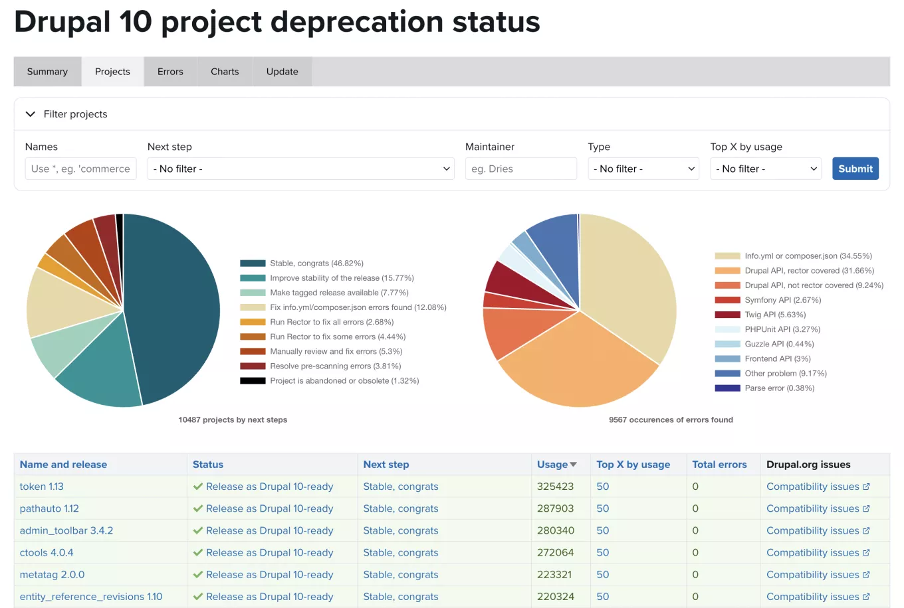
Task: Click the Stable, congrats legend swatch
Action: pos(253,264)
